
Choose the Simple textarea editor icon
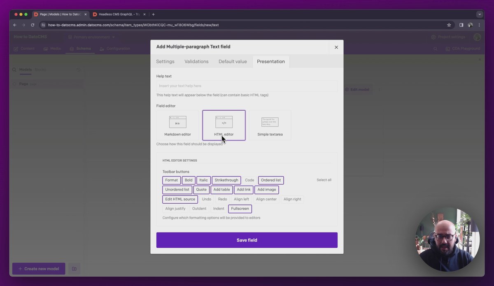270,122
